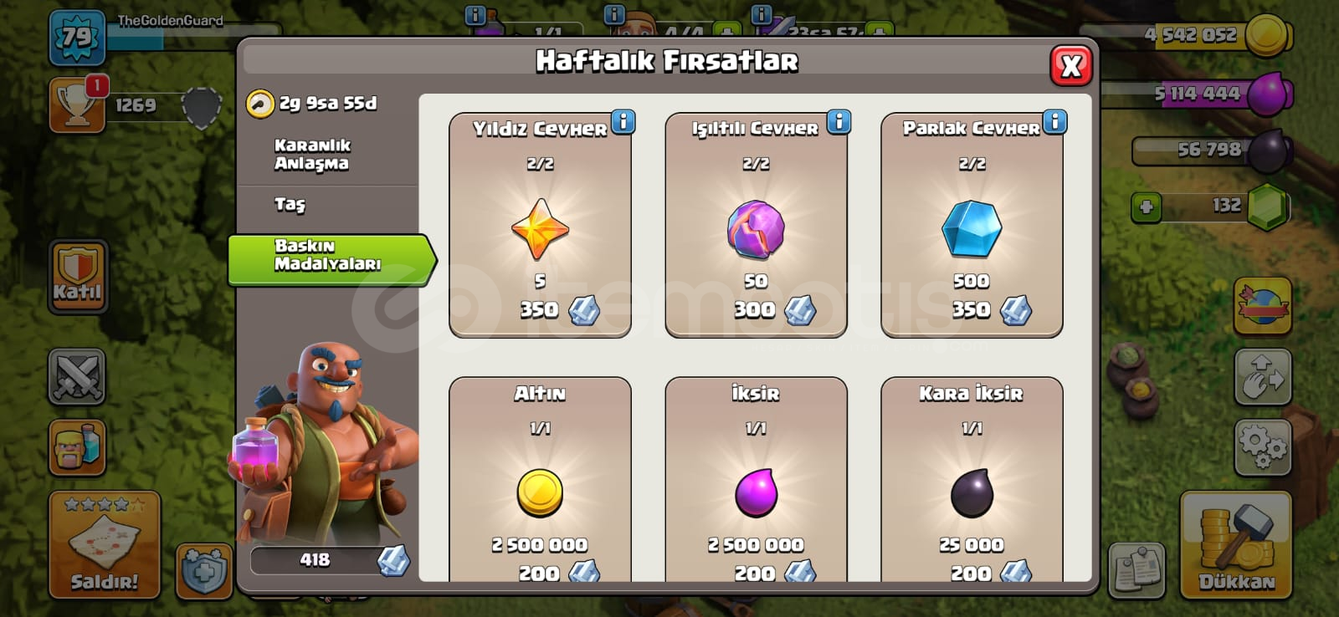Purchase the Kara İksir 25 000 offer
This screenshot has height=617, width=1339.
click(x=972, y=480)
